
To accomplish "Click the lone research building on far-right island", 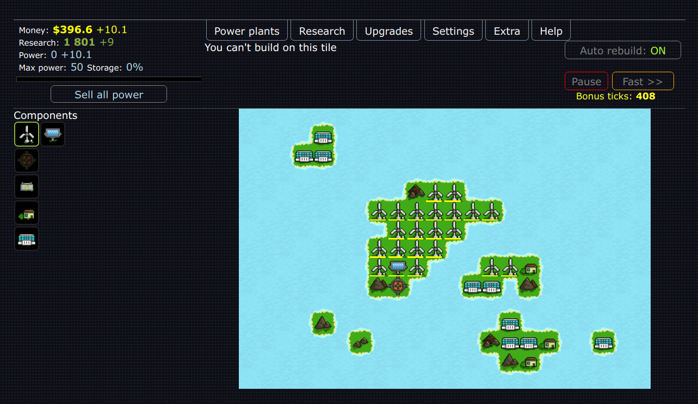I will point(603,343).
